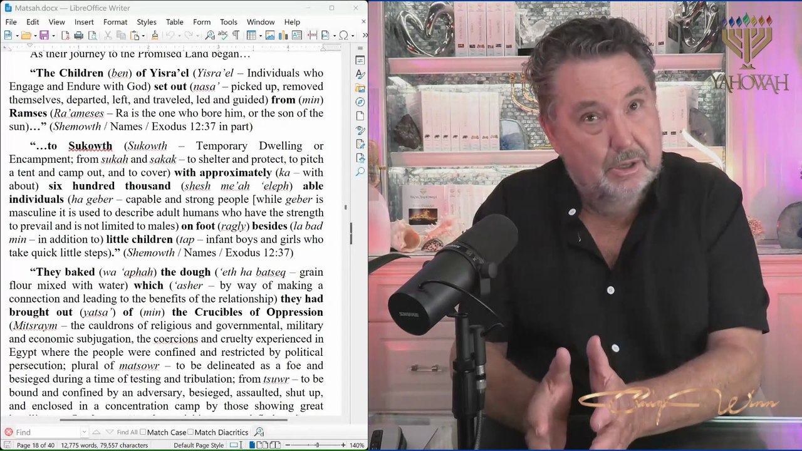Open the sidebar Navigator deck

tap(360, 102)
